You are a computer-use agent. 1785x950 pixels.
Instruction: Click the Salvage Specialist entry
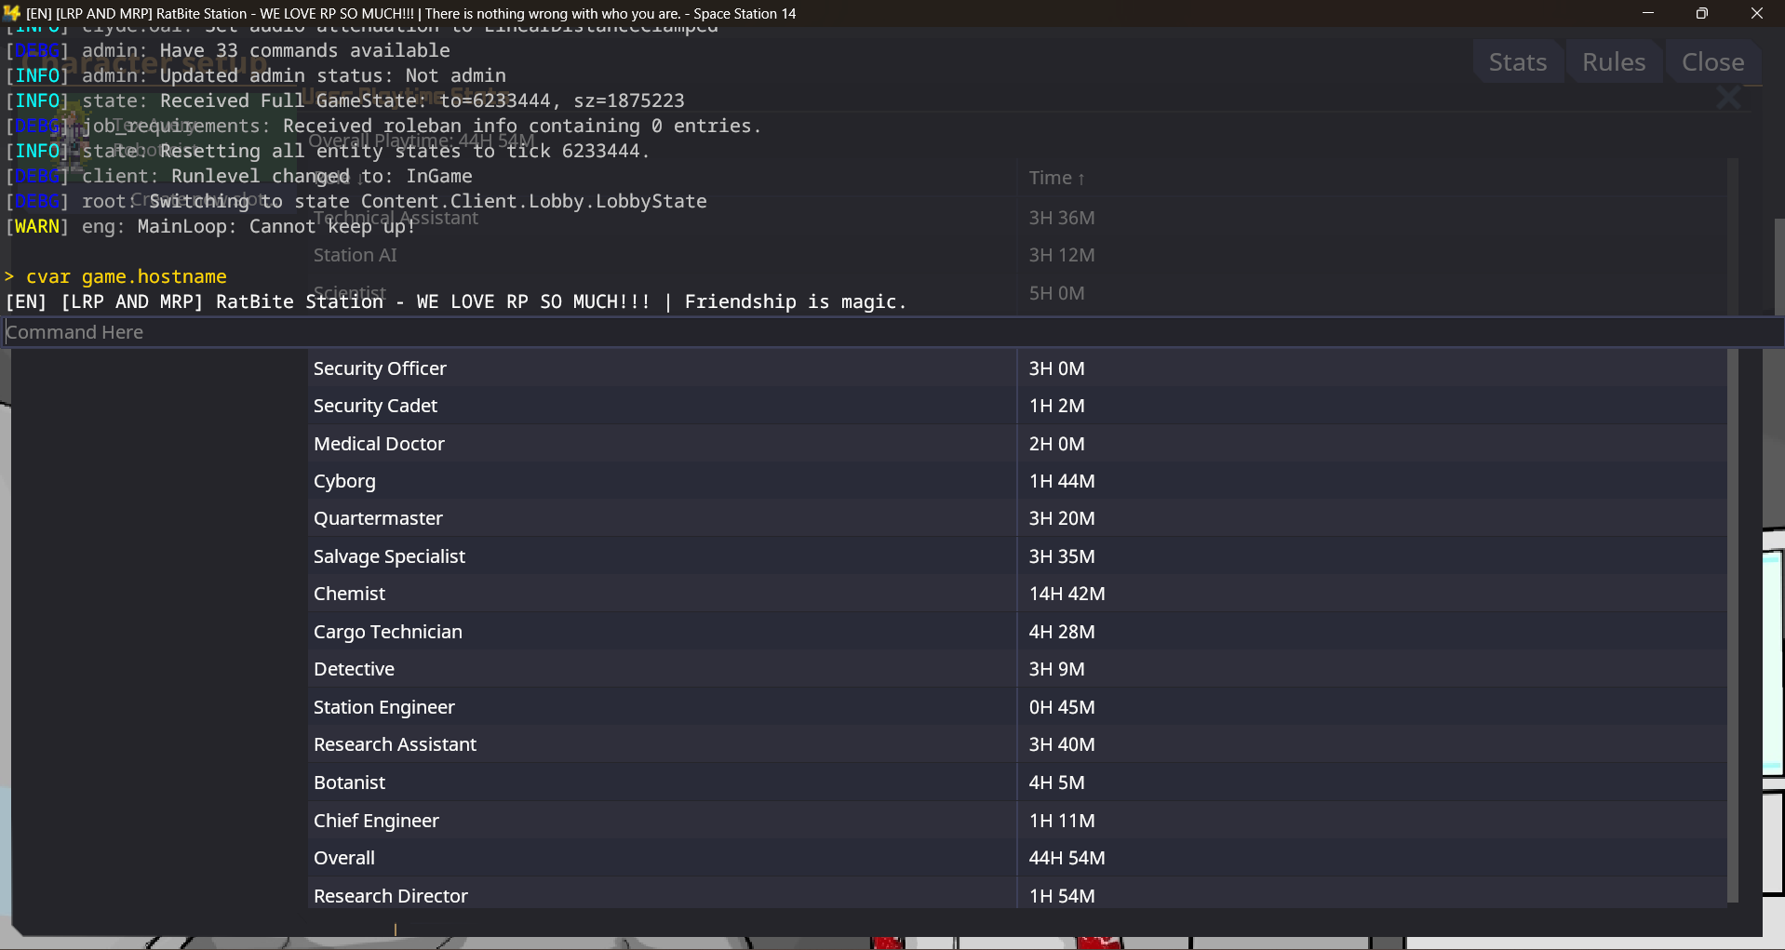tap(389, 556)
